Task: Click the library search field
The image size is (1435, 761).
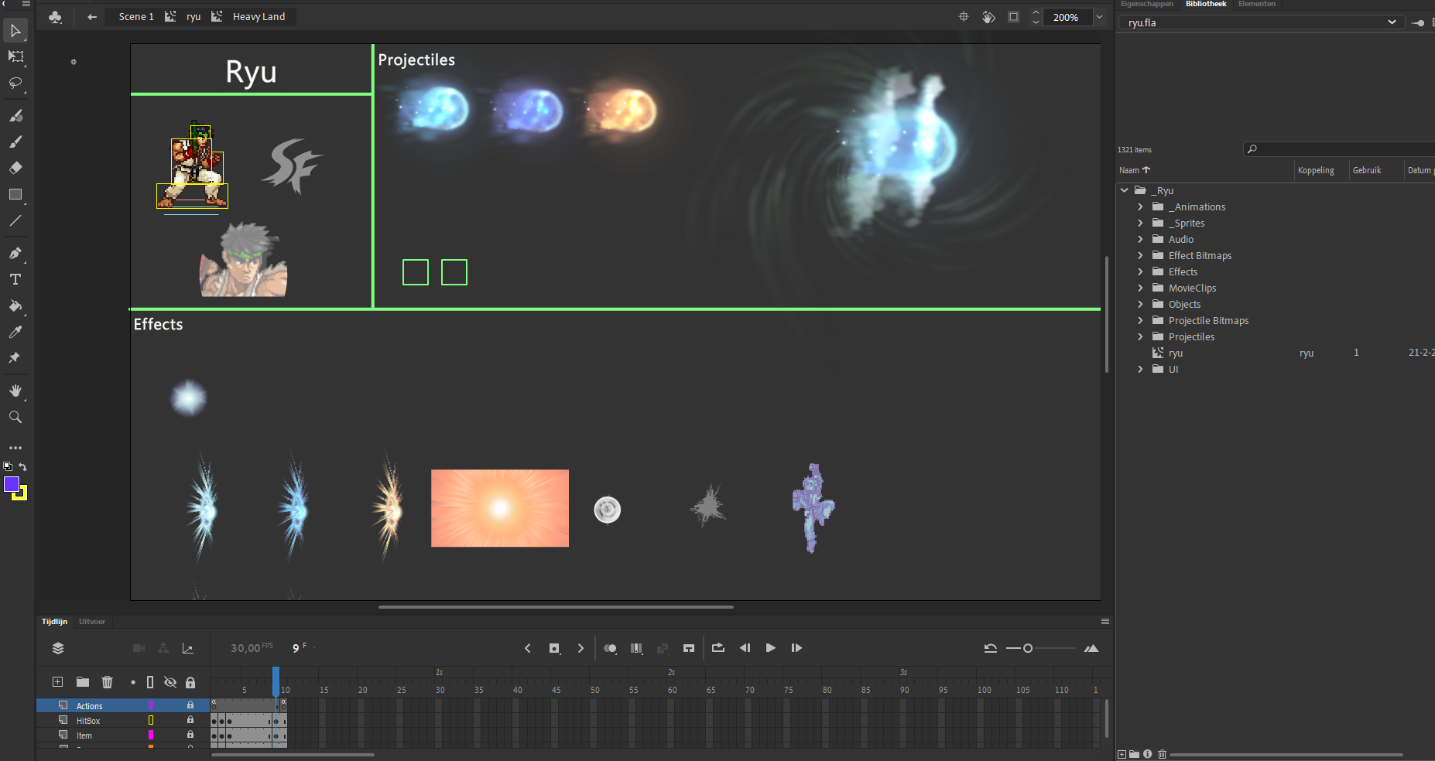Action: pos(1339,149)
